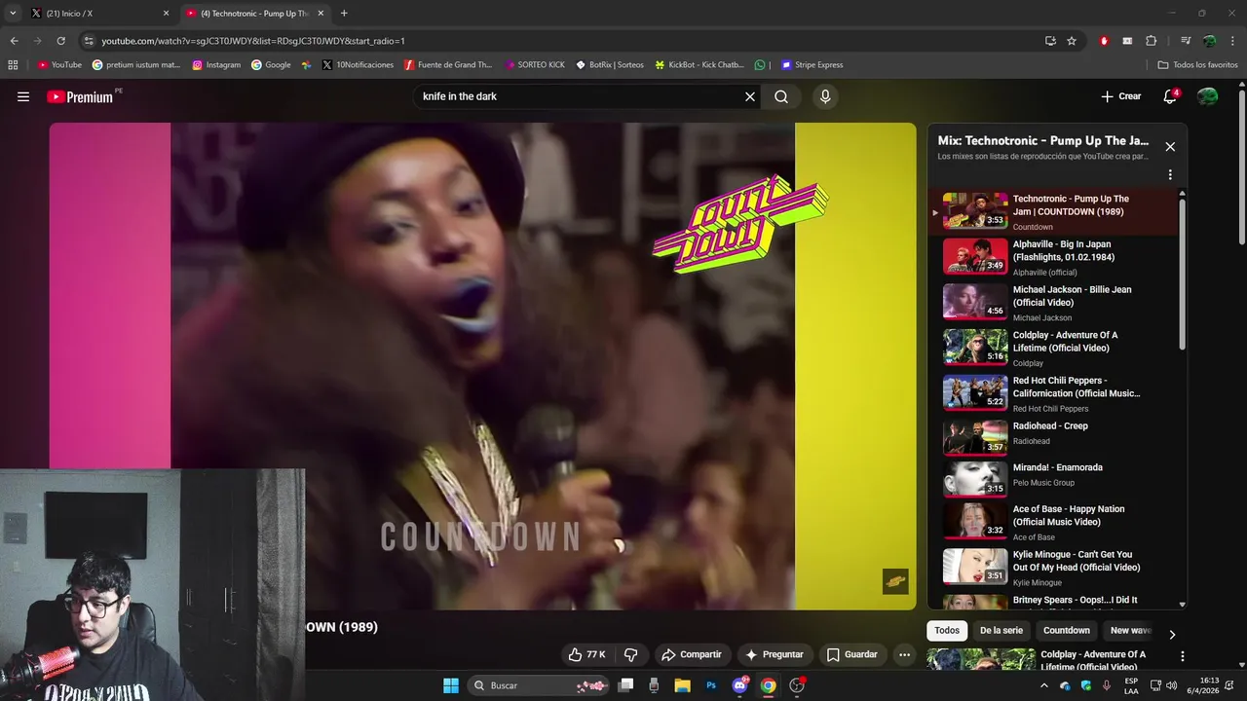The image size is (1247, 701).
Task: Select the Technotronic - Pump Up The Jam tab
Action: coord(255,14)
